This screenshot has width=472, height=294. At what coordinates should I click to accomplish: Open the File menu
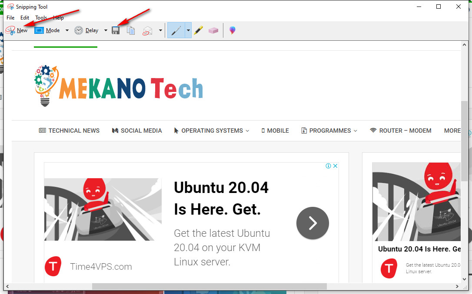pyautogui.click(x=10, y=18)
